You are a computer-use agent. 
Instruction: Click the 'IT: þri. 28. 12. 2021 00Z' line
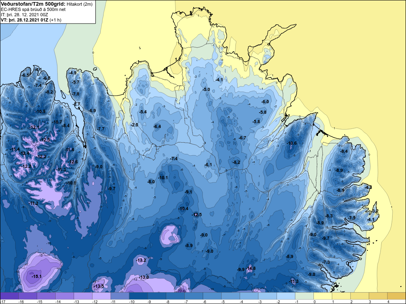pos(24,15)
